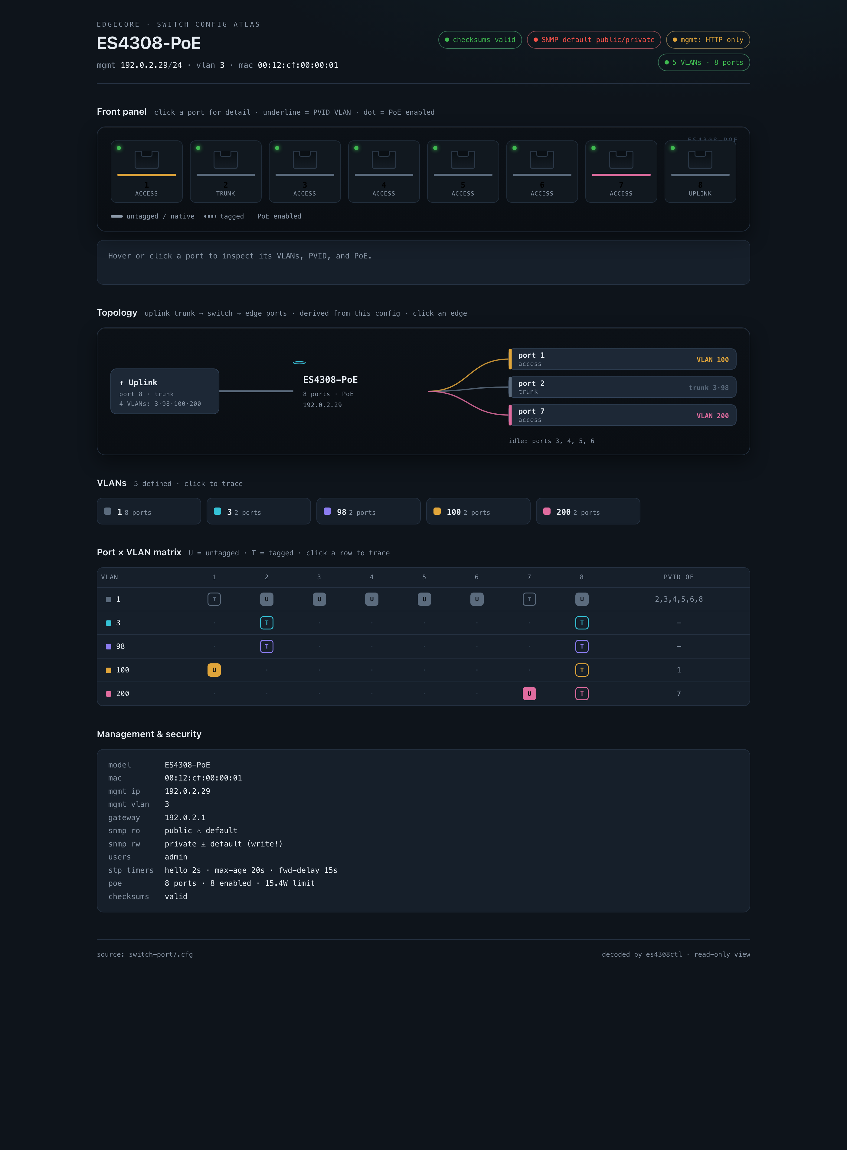Click untagged U badge for VLAN 1 port 5

coord(424,599)
